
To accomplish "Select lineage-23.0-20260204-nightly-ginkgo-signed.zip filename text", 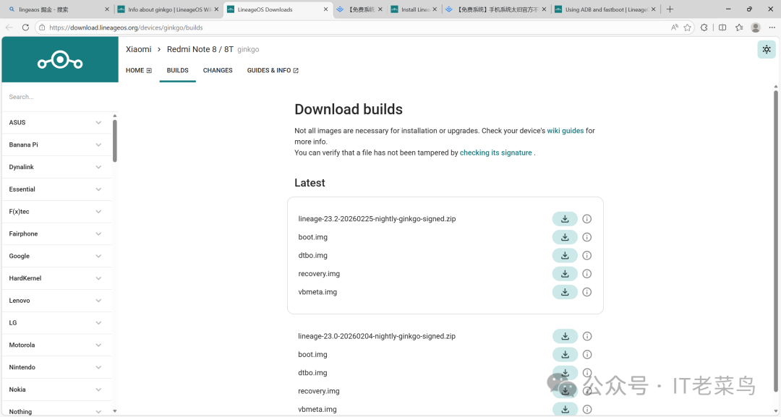I will pos(377,336).
